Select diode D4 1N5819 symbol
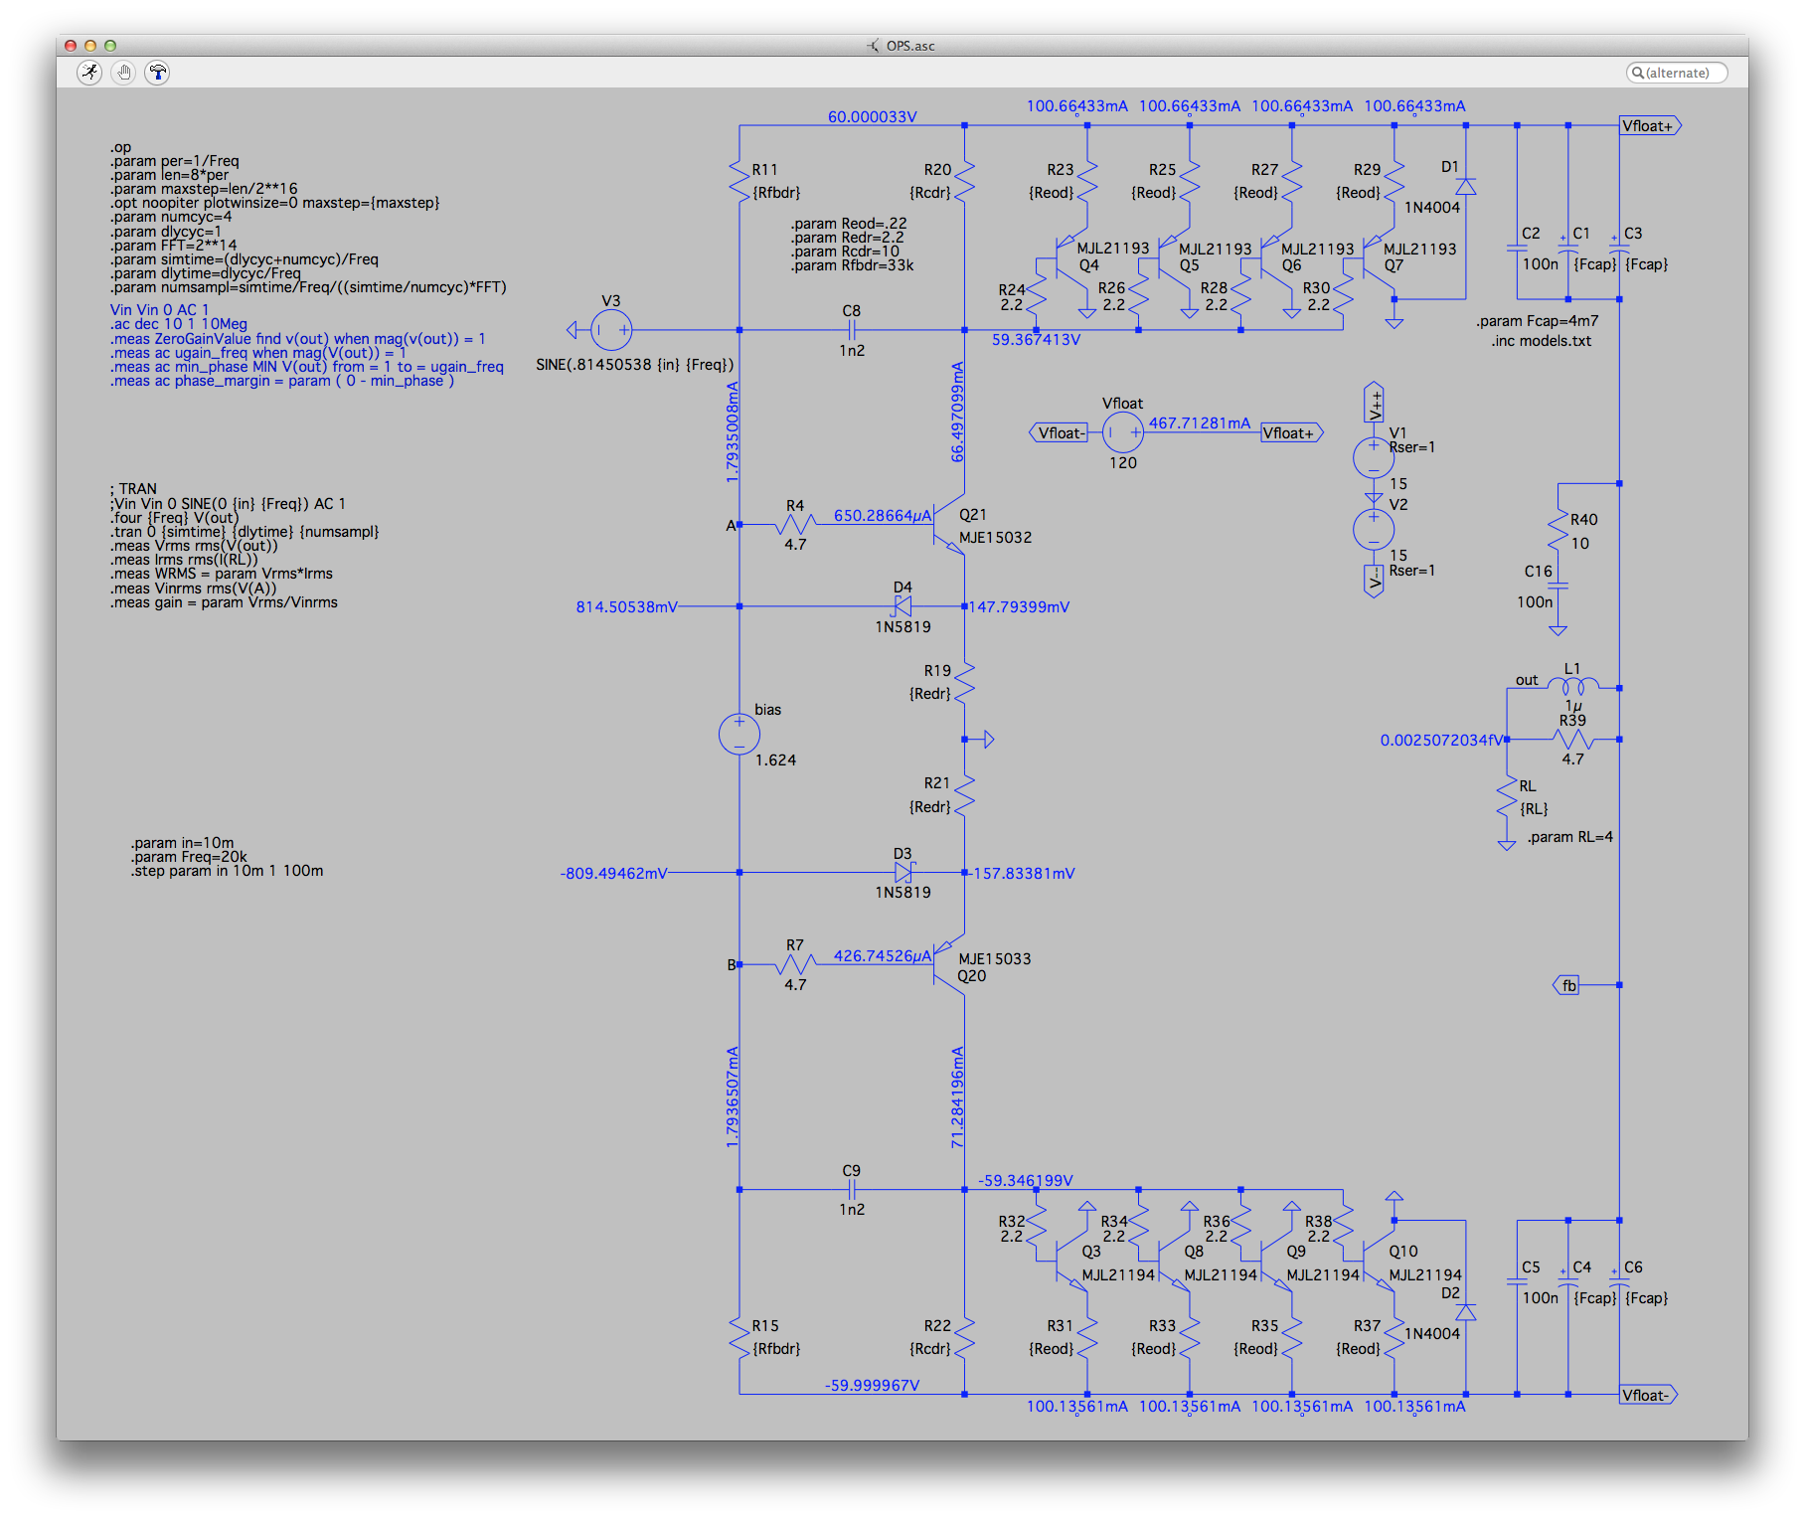 point(903,606)
